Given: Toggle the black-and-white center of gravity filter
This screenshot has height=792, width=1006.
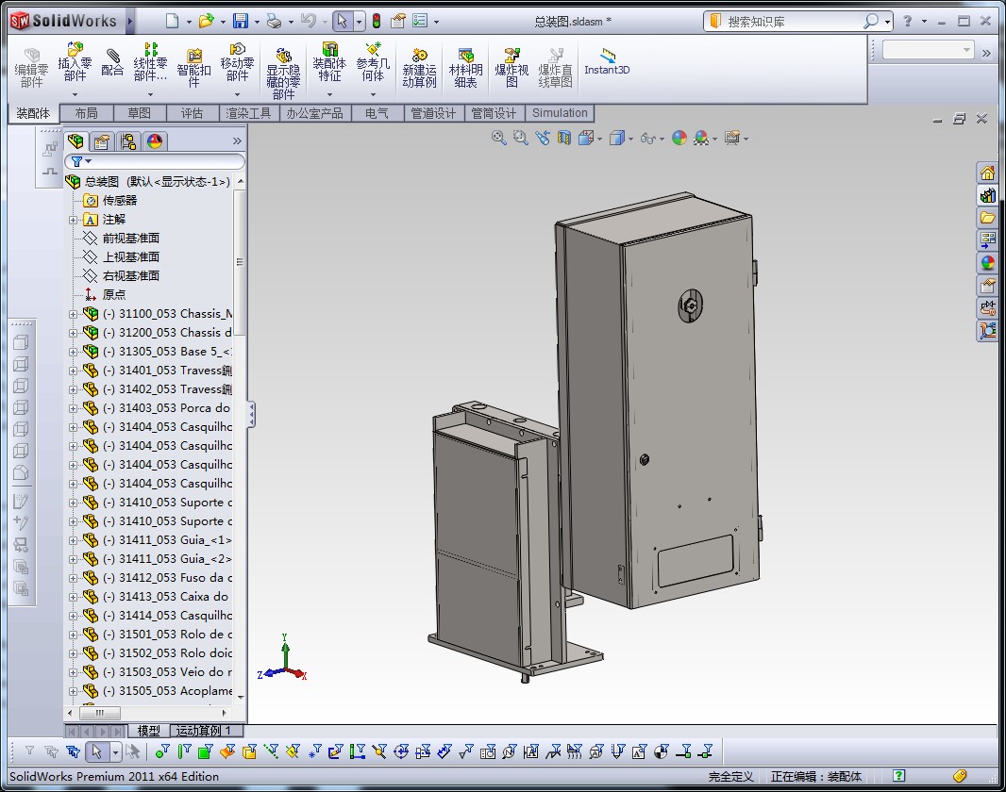Looking at the screenshot, I should click(x=662, y=751).
